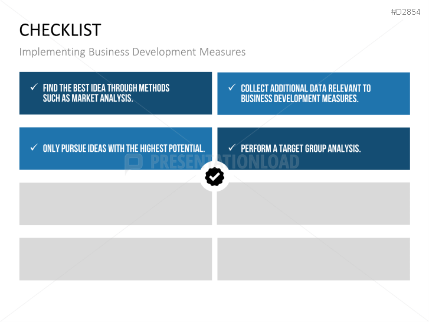Select the subtitle "Implementing Business Development Measures"
Viewport: 429px width, 322px height.
(x=132, y=52)
